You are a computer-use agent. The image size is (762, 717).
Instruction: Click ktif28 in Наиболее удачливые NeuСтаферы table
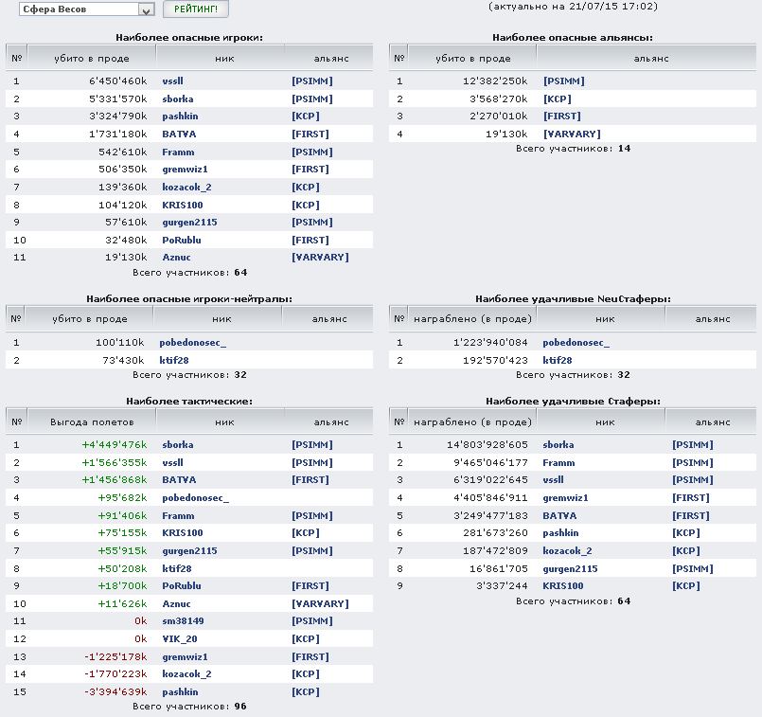click(557, 361)
